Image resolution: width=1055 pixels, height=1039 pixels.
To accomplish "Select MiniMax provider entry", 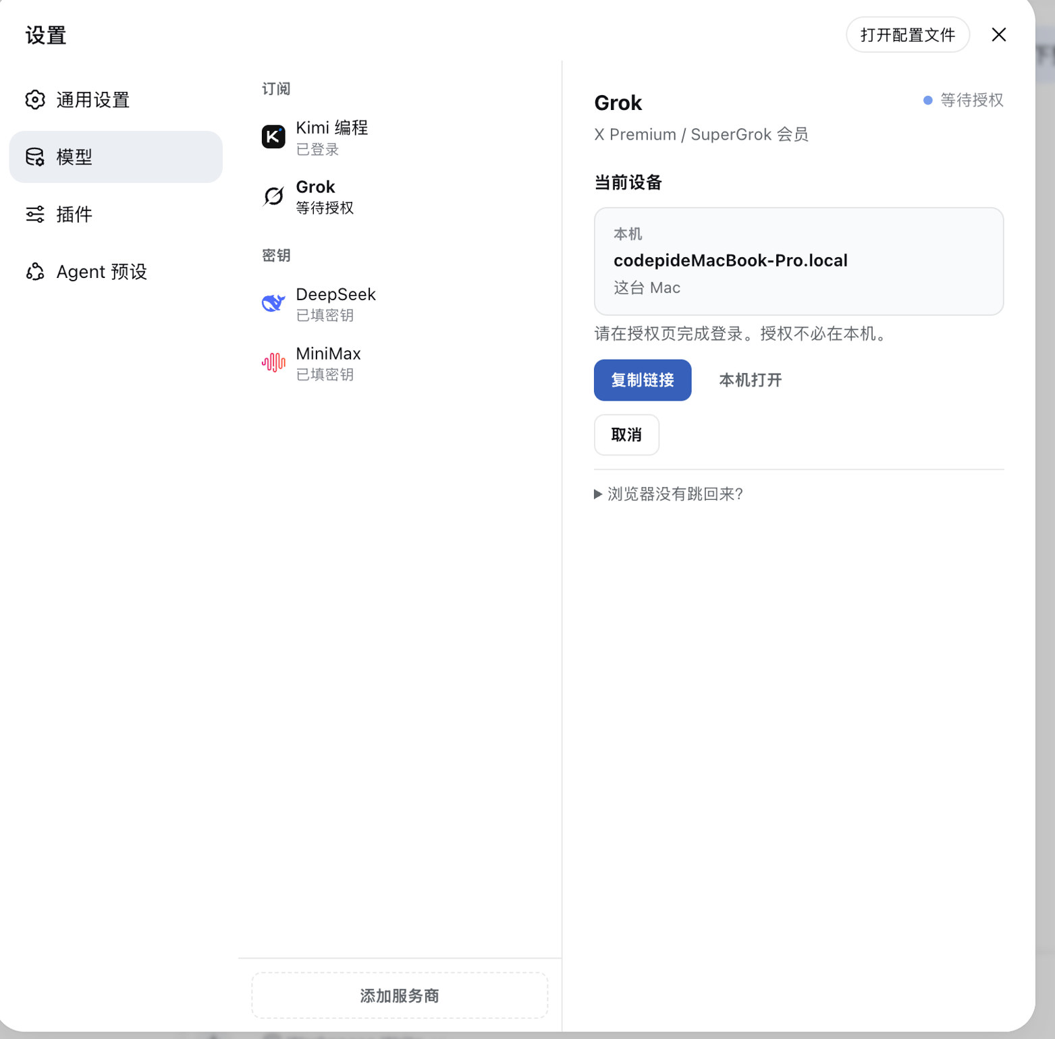I will [400, 363].
